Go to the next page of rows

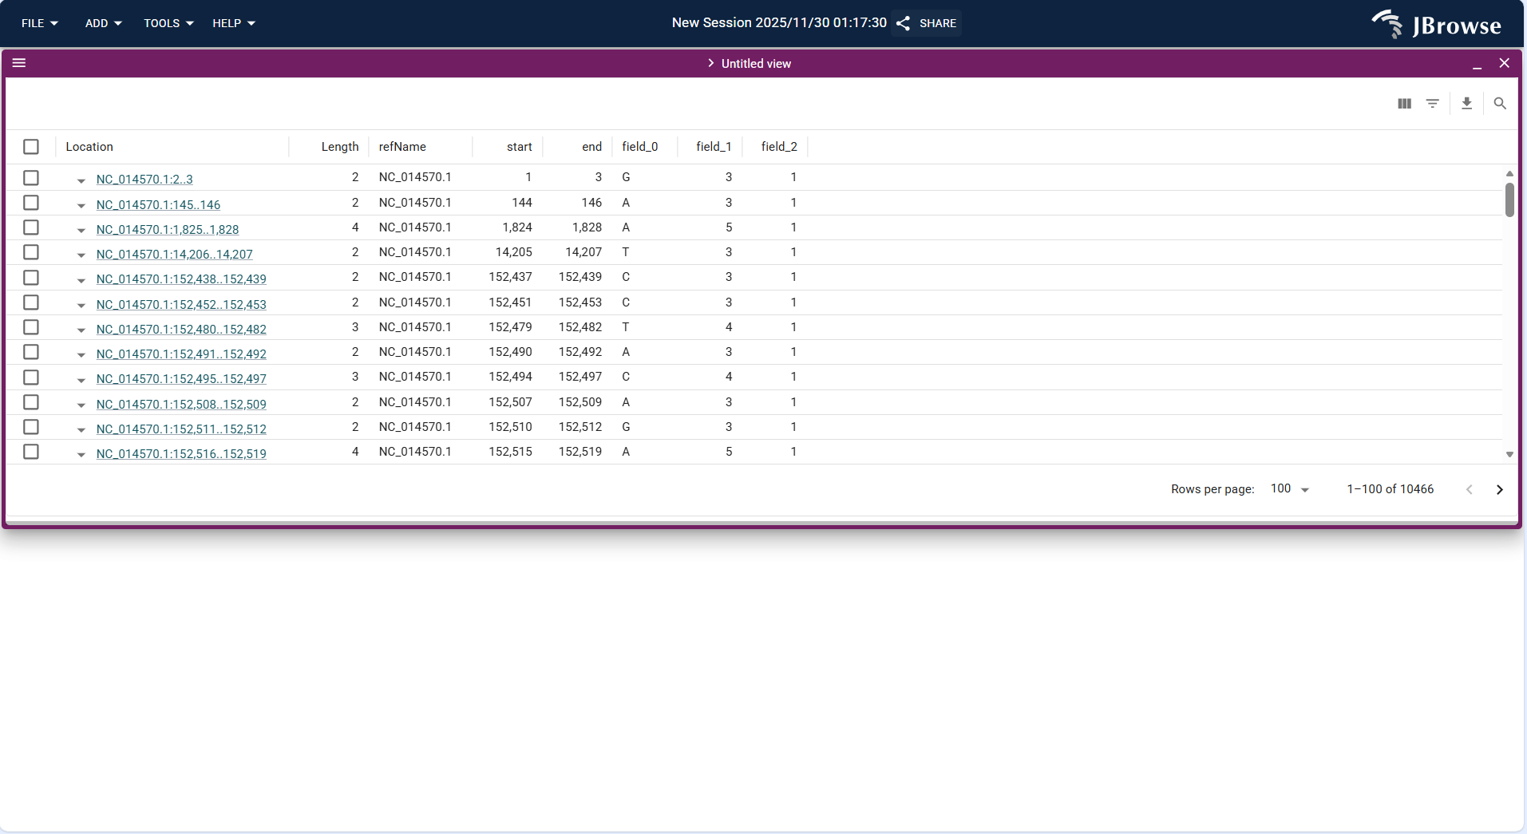point(1499,489)
